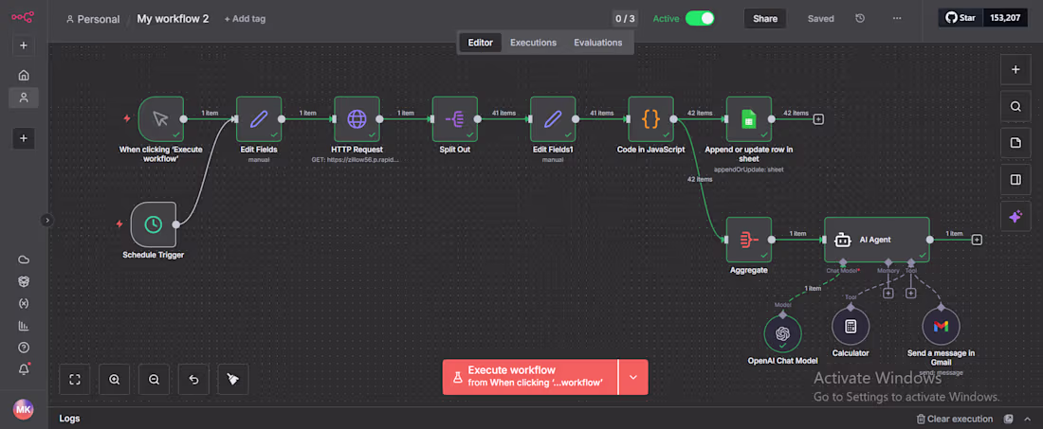Click the undo zoom reset arrow button

tap(193, 379)
